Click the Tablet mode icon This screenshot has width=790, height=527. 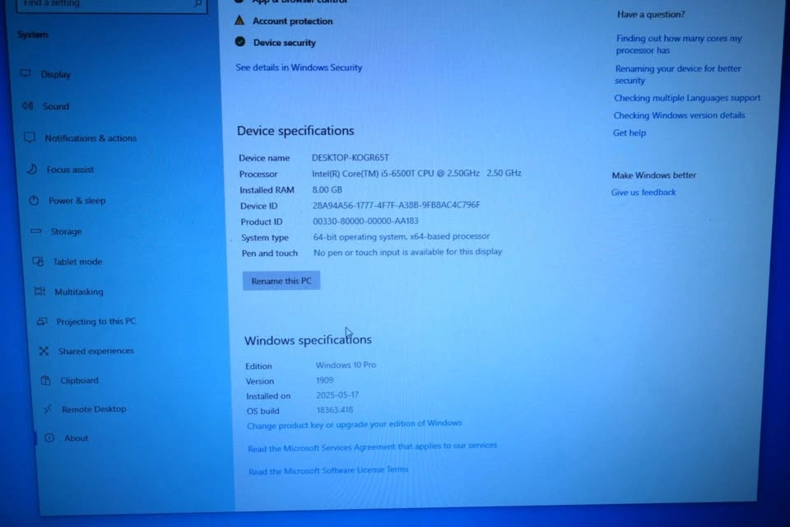point(38,262)
